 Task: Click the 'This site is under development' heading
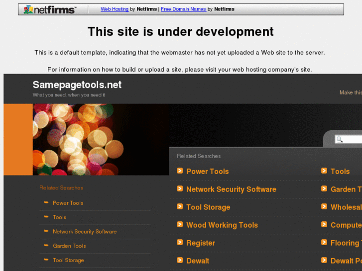tap(181, 31)
